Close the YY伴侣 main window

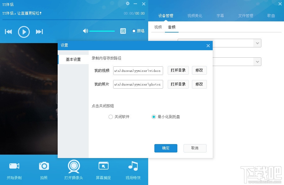point(144,4)
